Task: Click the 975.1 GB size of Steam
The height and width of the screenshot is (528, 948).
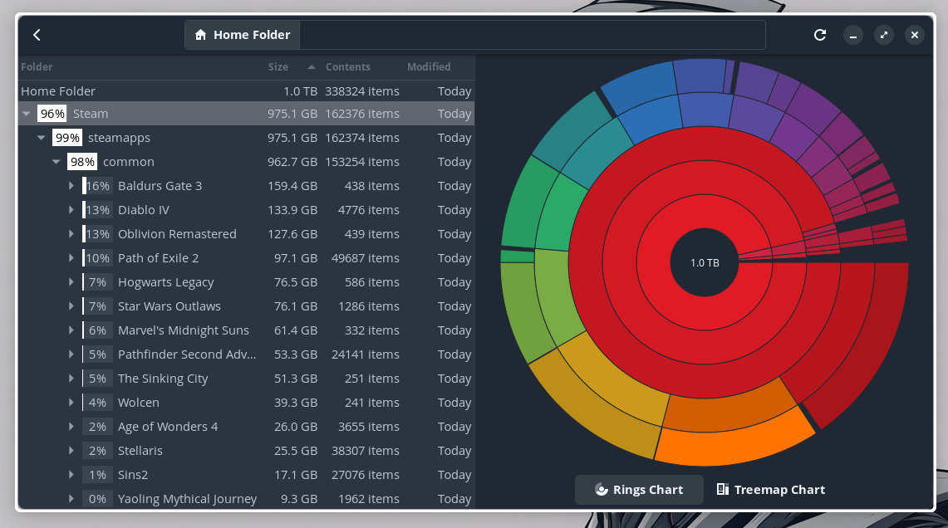Action: [292, 114]
